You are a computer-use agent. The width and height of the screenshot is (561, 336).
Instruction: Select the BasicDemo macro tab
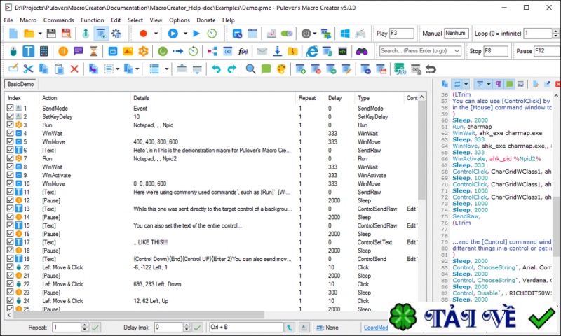pos(20,84)
